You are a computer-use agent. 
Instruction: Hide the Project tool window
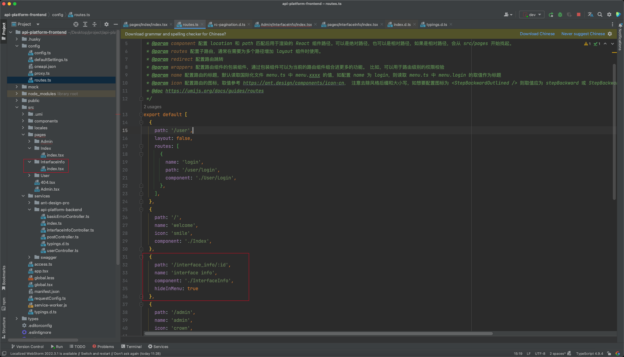[x=116, y=24]
